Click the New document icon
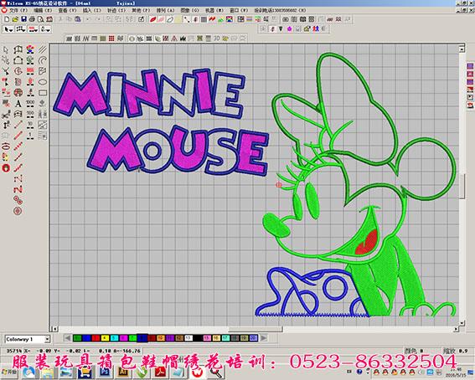This screenshot has width=475, height=380. pos(7,19)
